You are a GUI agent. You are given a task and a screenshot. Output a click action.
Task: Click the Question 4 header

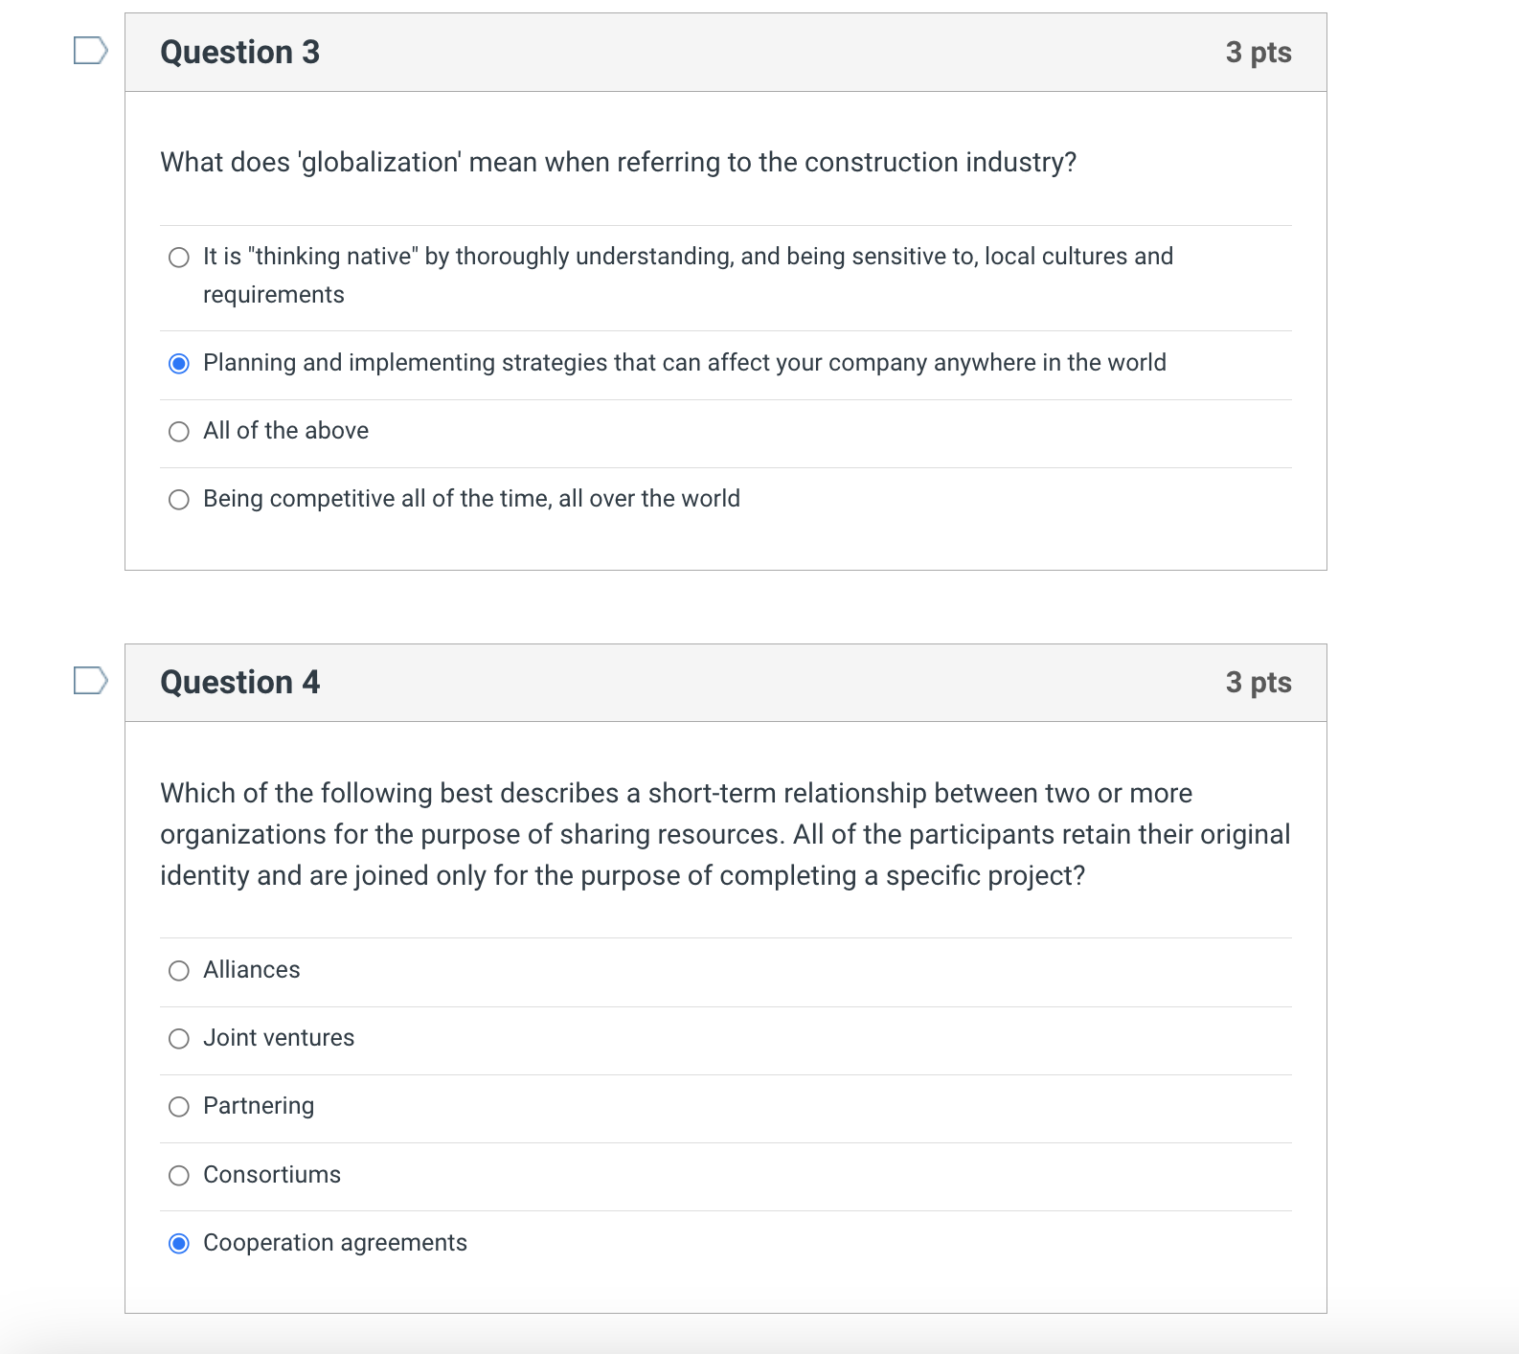[238, 683]
